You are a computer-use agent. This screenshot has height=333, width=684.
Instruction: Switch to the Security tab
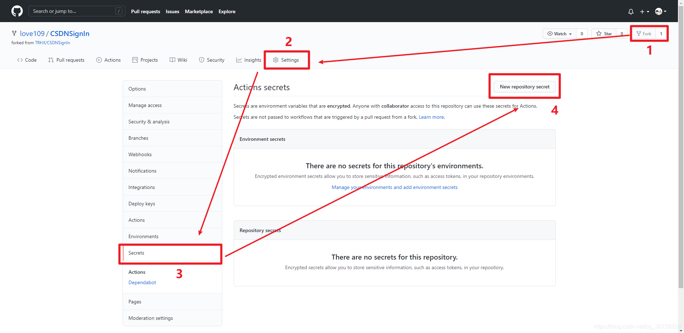pos(212,60)
